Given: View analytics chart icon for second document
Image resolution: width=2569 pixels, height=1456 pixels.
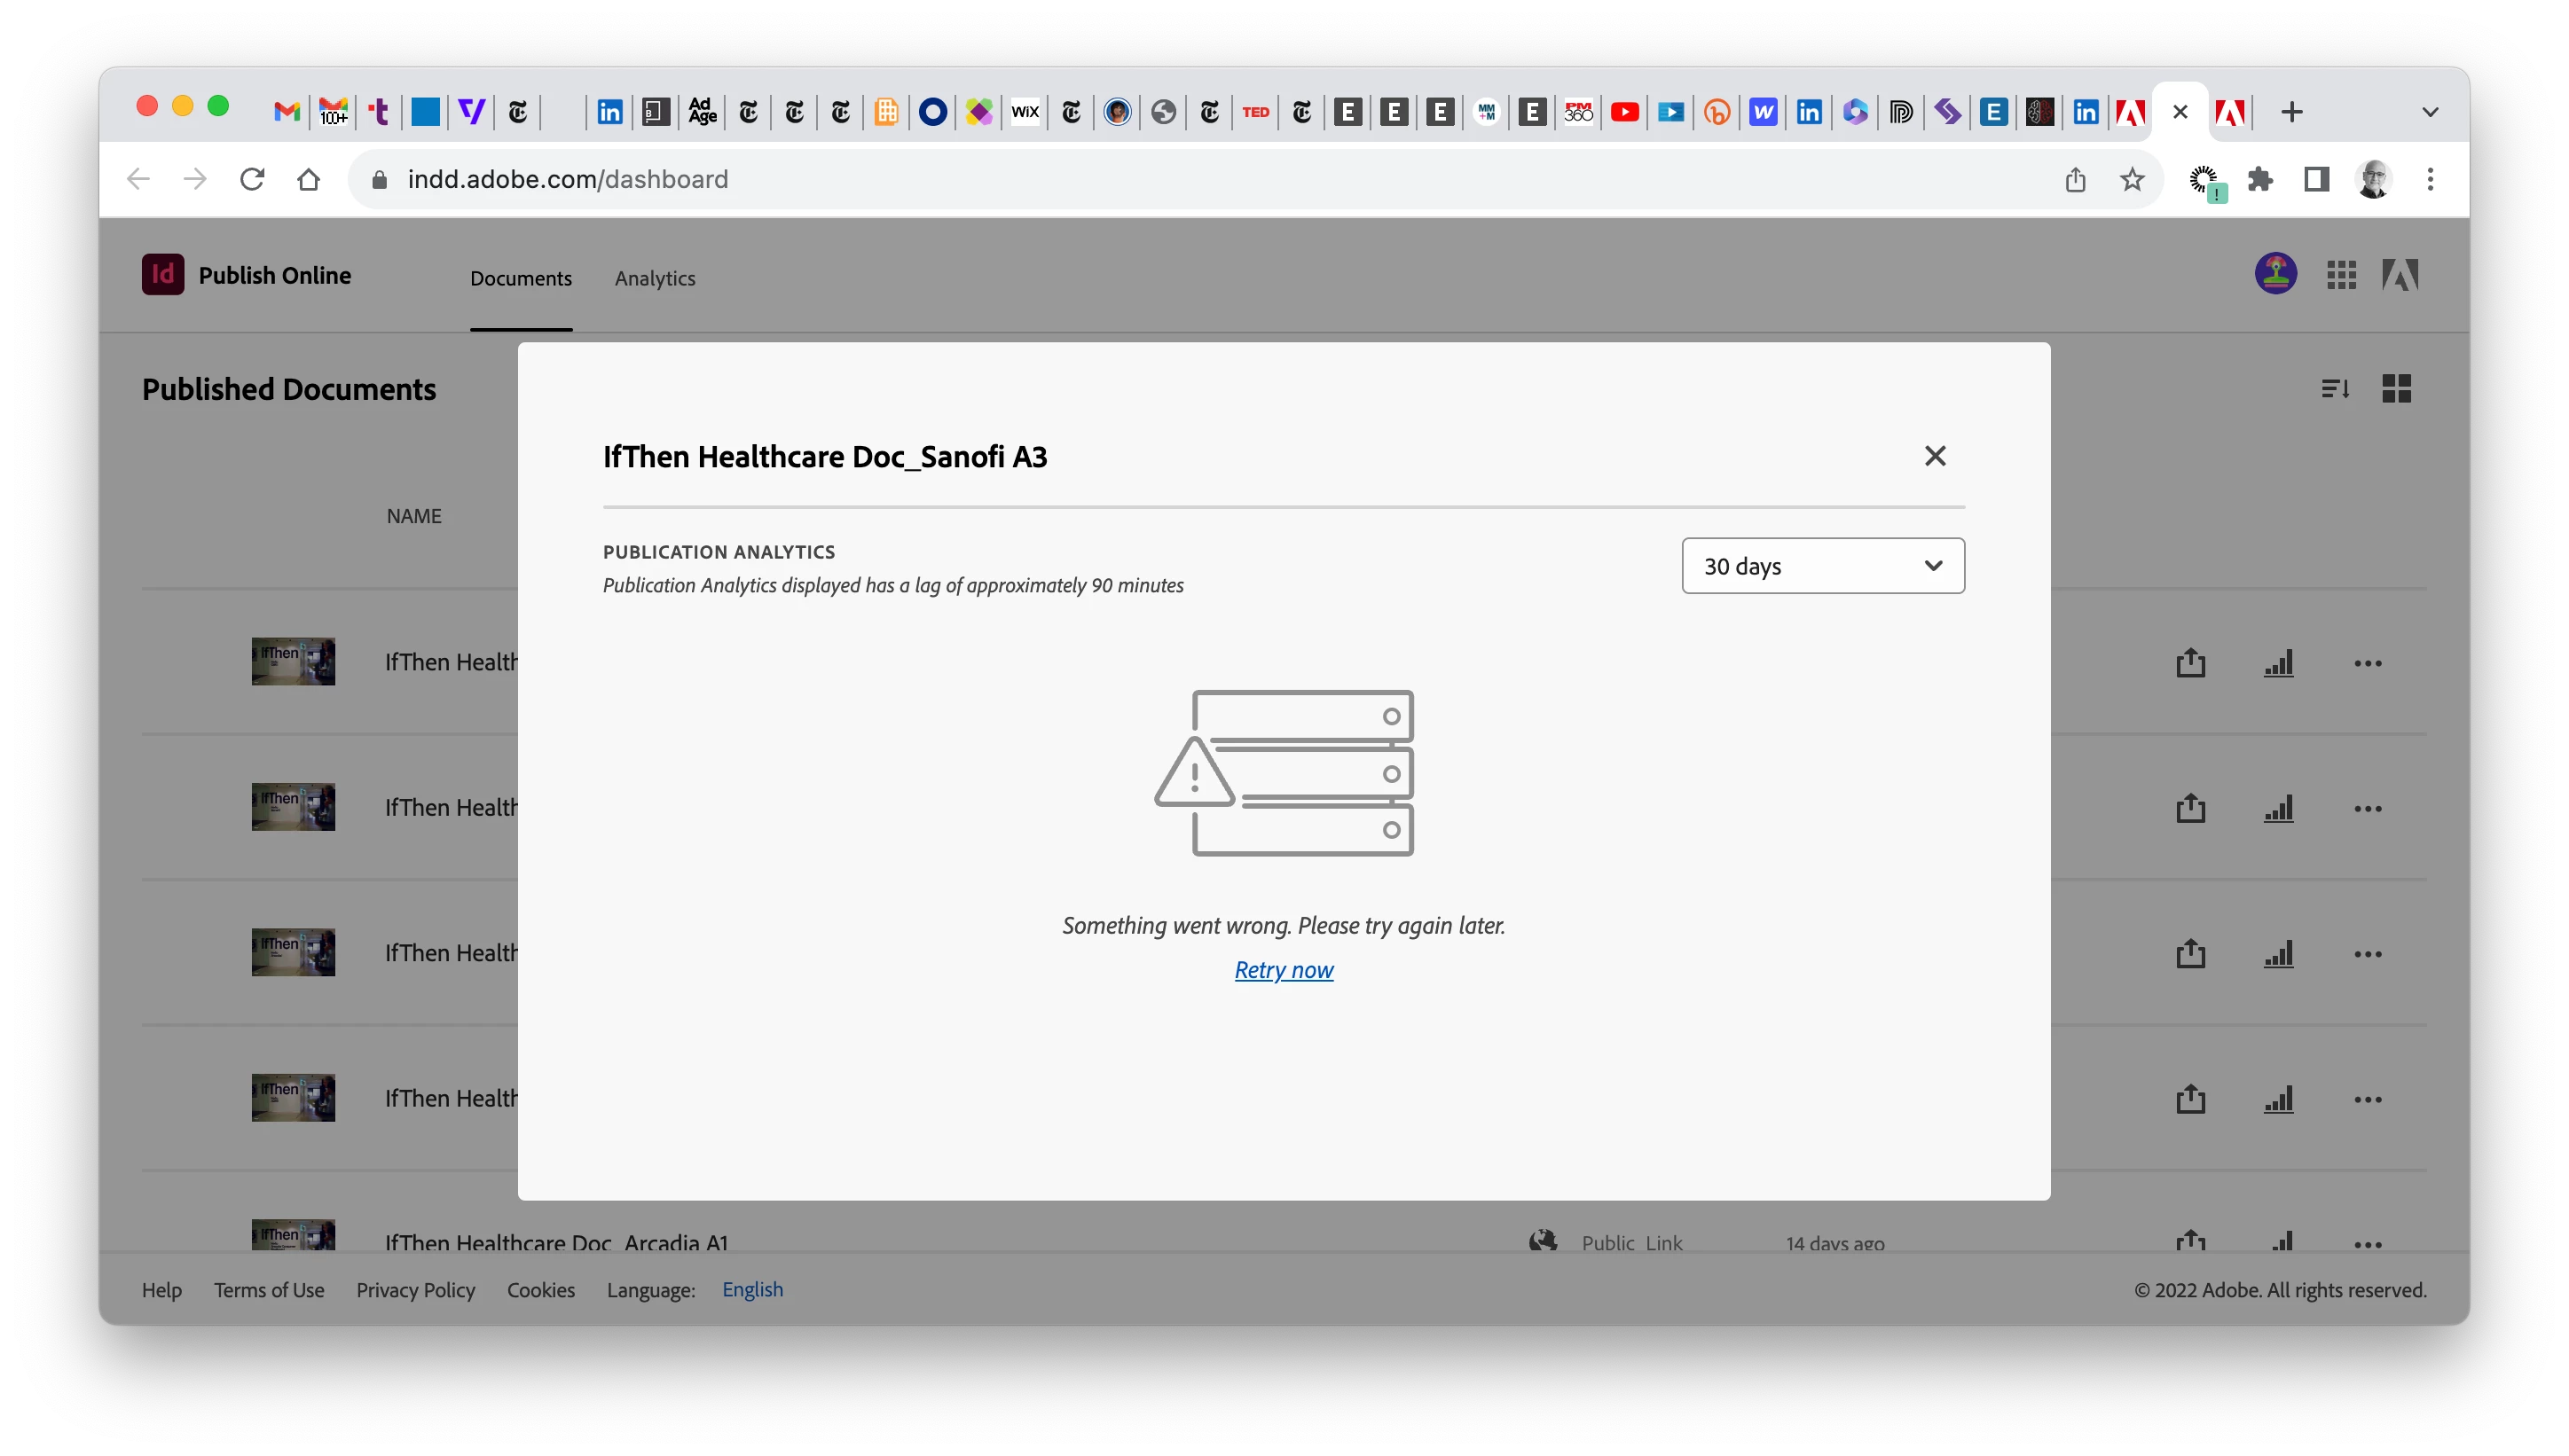Looking at the screenshot, I should [2278, 808].
